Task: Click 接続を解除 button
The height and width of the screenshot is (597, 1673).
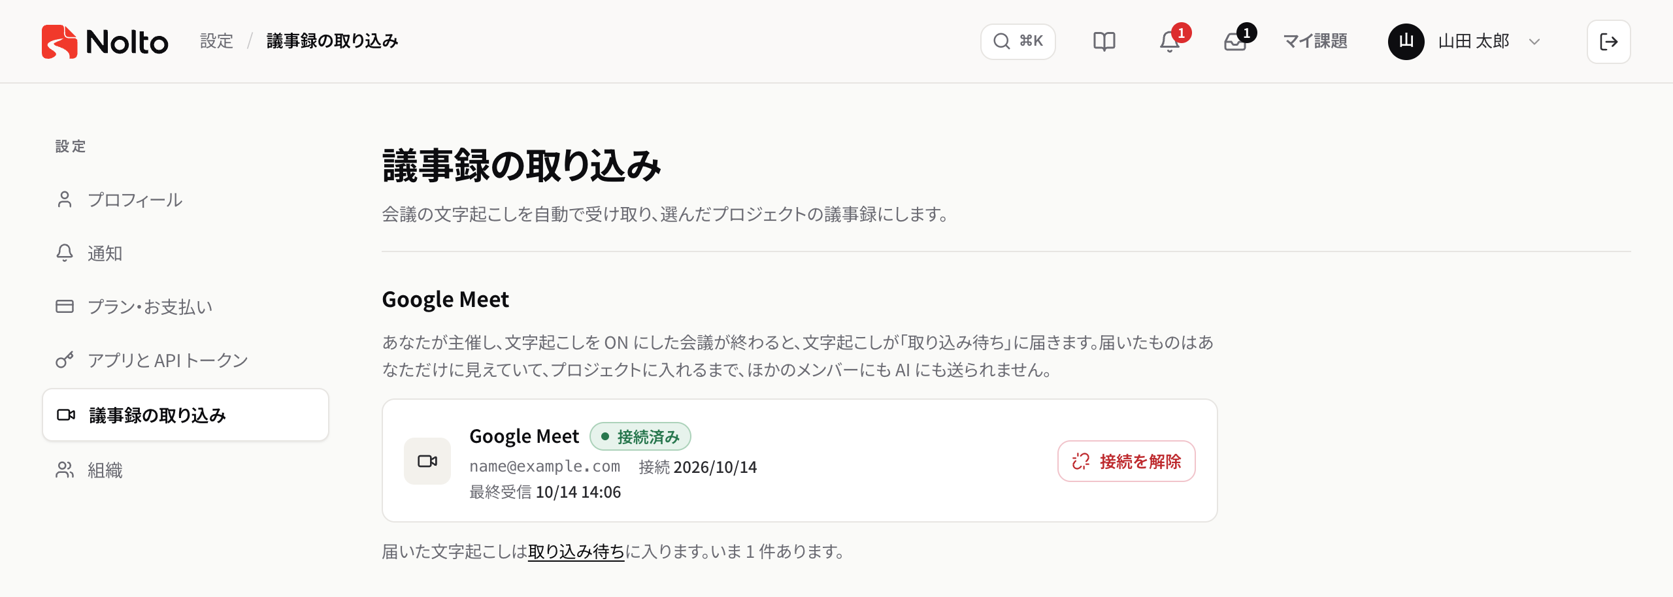Action: pyautogui.click(x=1126, y=461)
